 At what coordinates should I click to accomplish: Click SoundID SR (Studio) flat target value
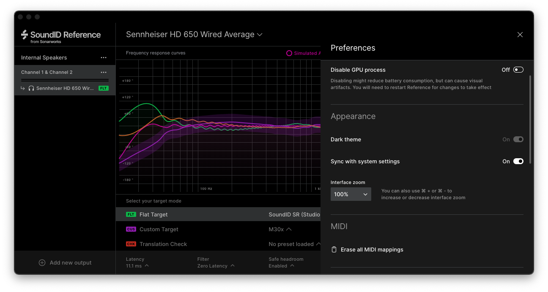pos(294,215)
